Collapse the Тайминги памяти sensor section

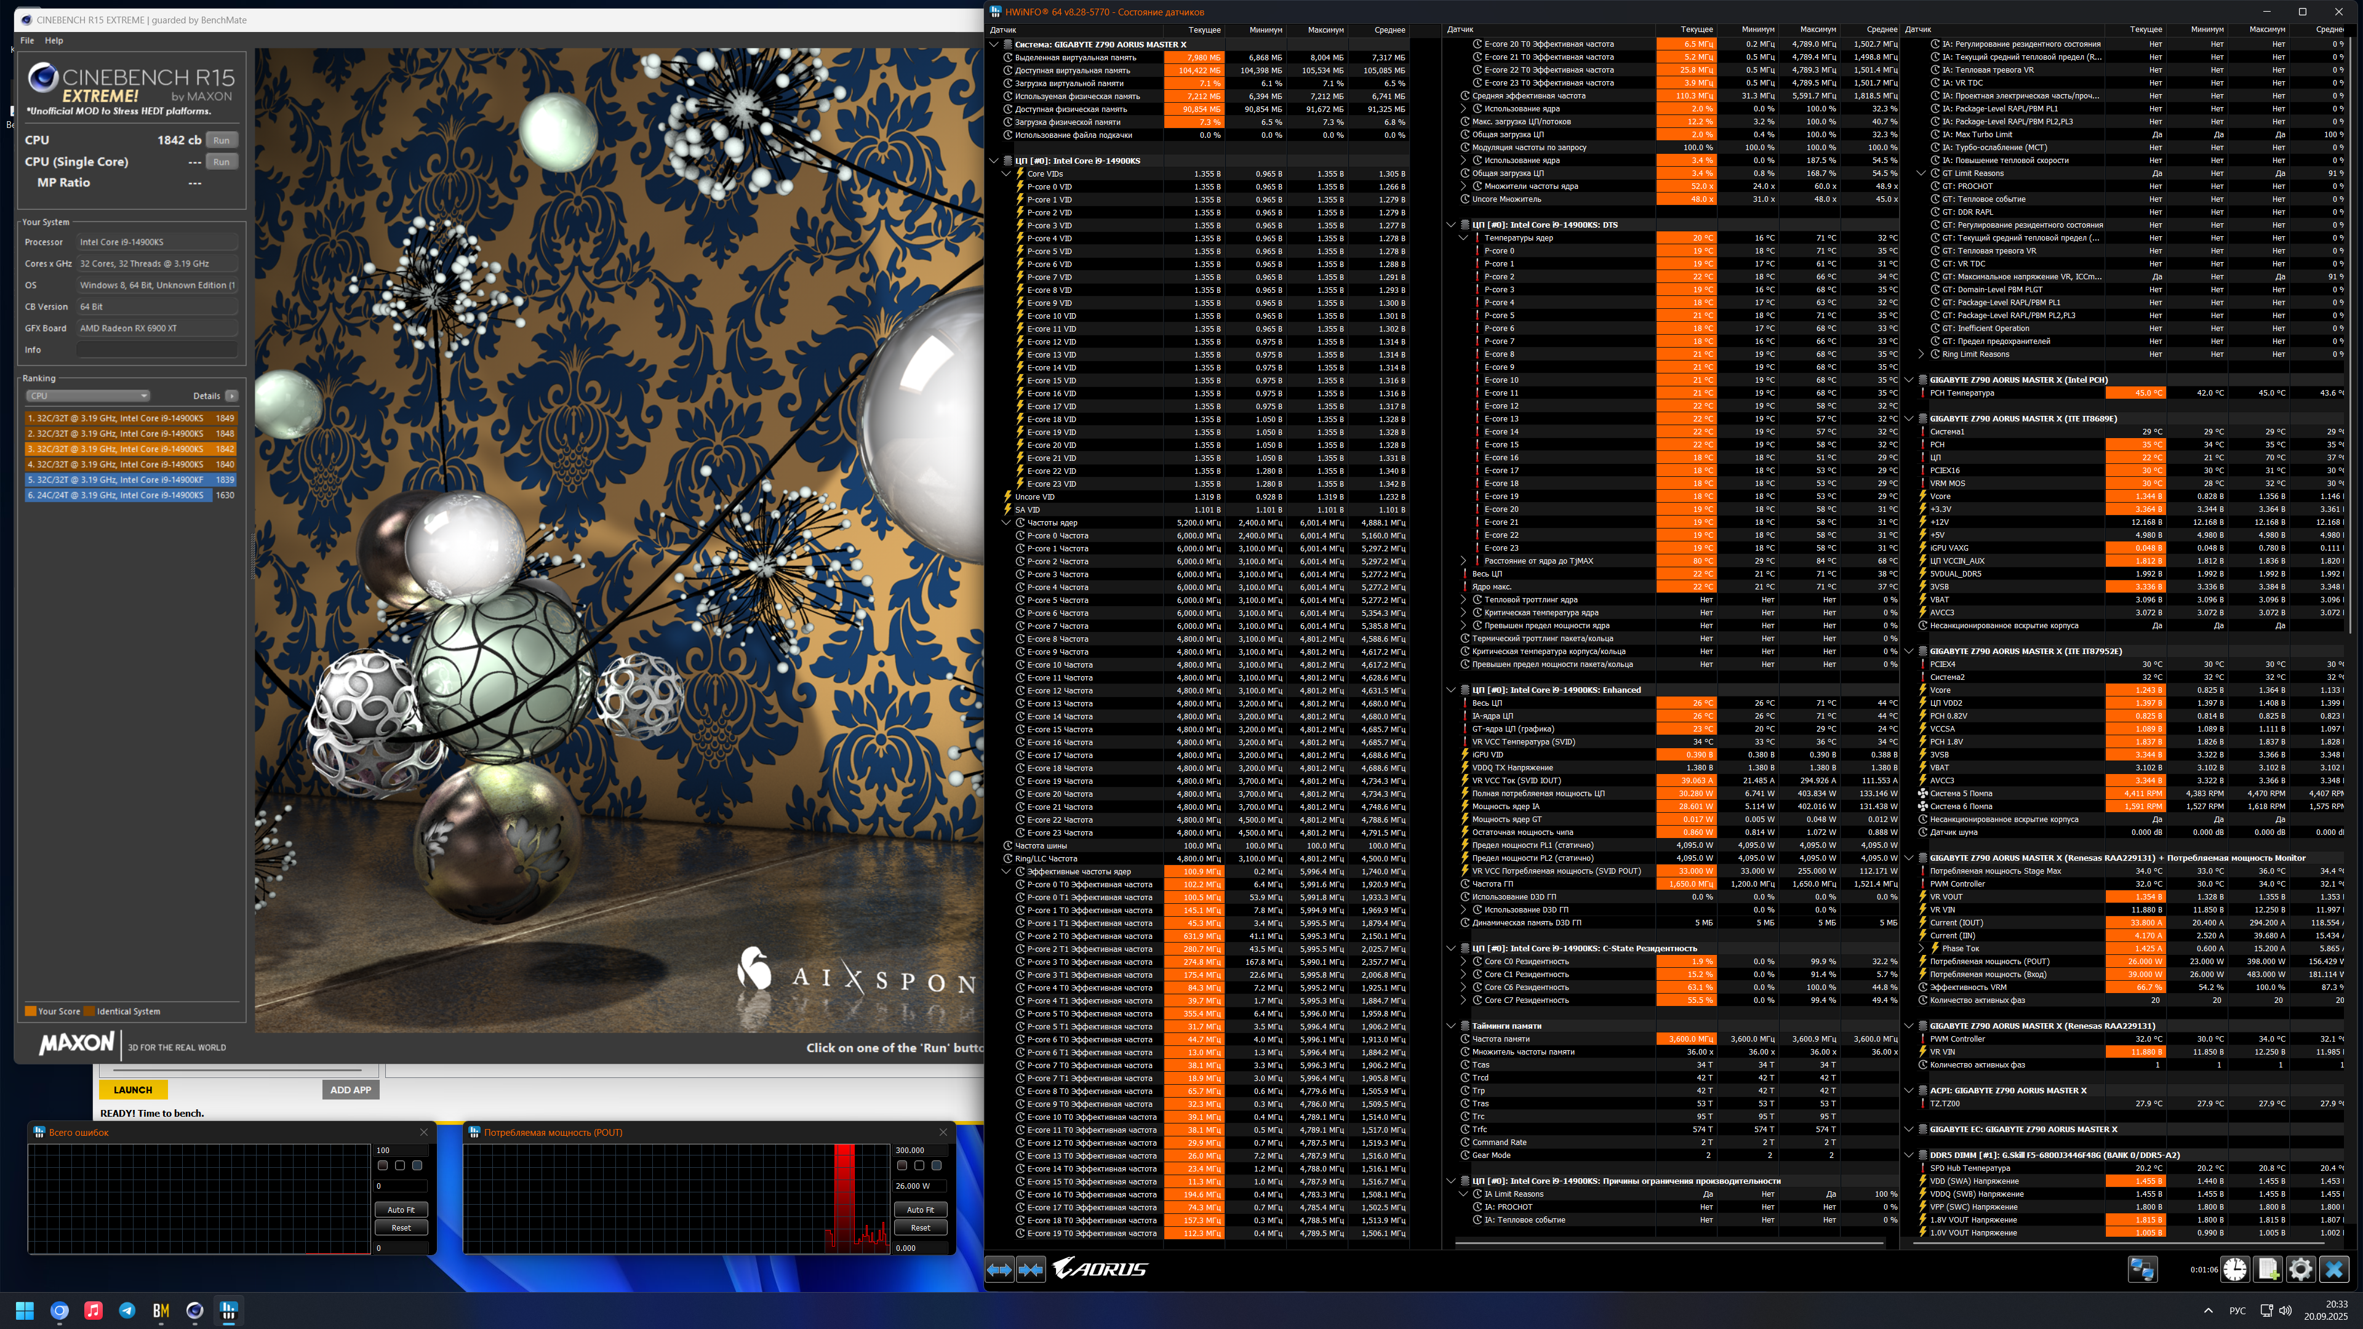click(x=1451, y=1026)
